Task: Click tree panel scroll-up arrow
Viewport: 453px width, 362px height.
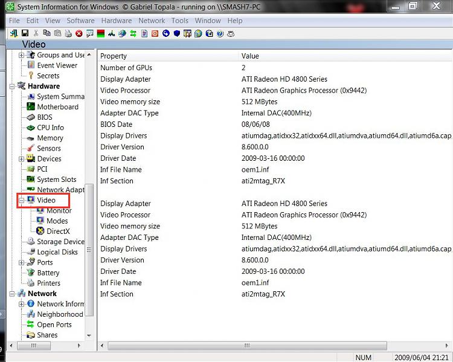Action: point(89,54)
